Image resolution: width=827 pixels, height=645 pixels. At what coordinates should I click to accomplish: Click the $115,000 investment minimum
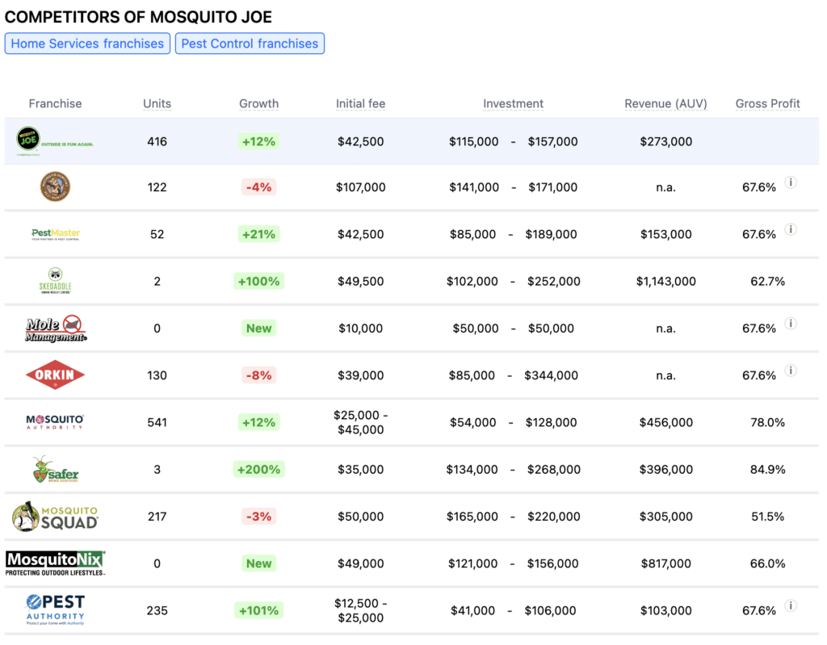[x=473, y=141]
